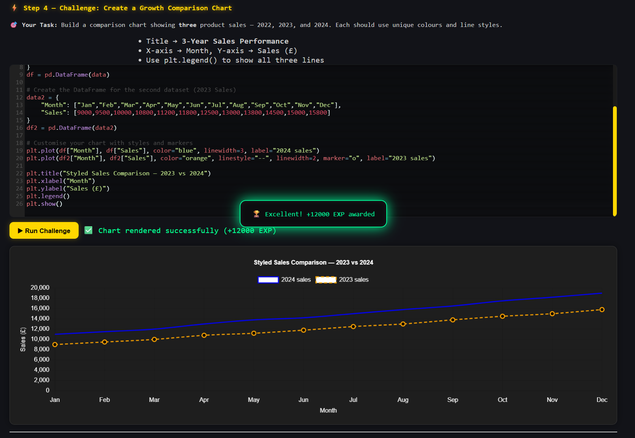Click the yellow code editor scrollbar
This screenshot has width=635, height=438.
614,161
